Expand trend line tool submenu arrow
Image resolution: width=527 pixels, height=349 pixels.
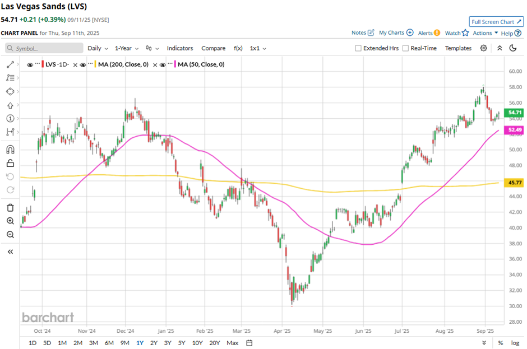tap(18, 64)
